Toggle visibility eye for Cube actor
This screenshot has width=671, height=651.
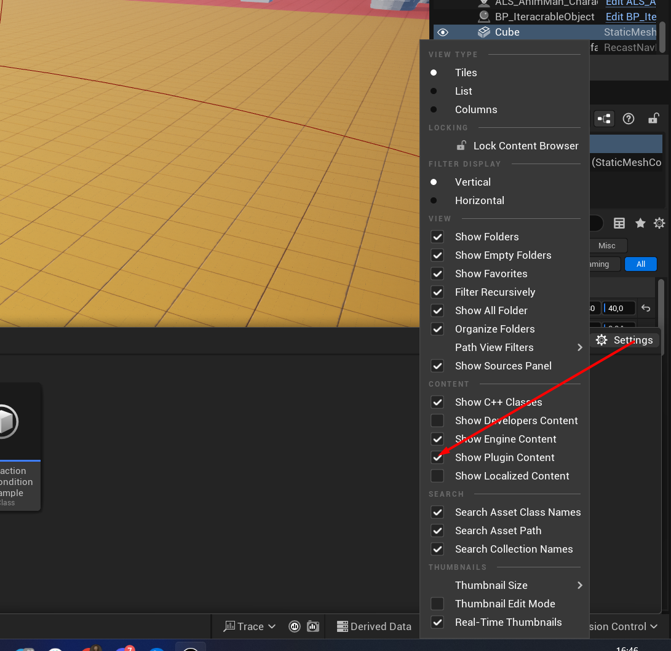point(443,33)
